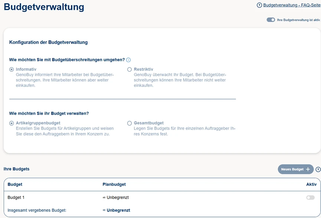Image resolution: width=321 pixels, height=218 pixels.
Task: Click the Budget column header
Action: [x=15, y=184]
